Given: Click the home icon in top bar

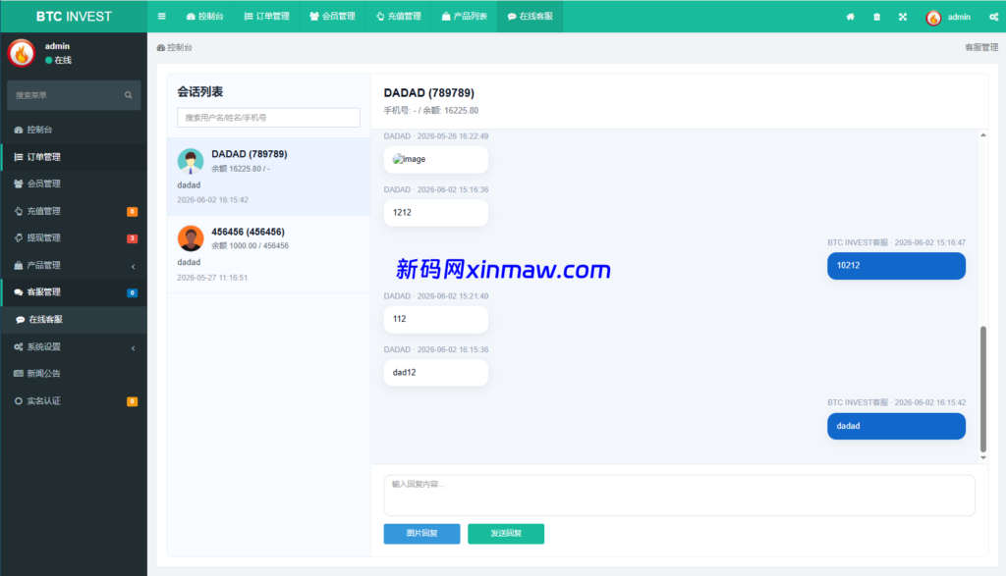Looking at the screenshot, I should pos(850,17).
